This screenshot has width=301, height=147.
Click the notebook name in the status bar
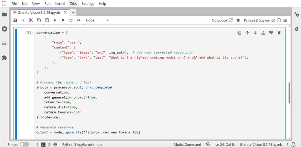tap(261, 145)
